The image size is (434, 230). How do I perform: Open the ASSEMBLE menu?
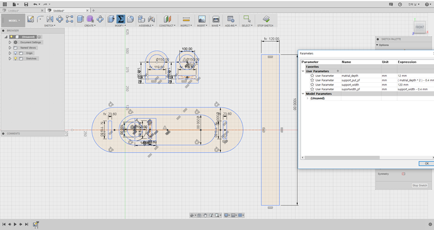pos(145,25)
